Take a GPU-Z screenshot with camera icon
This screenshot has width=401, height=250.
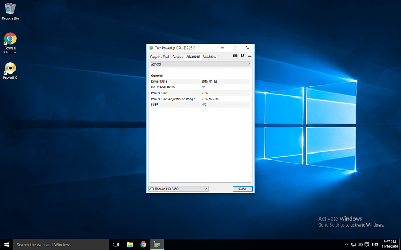(235, 55)
